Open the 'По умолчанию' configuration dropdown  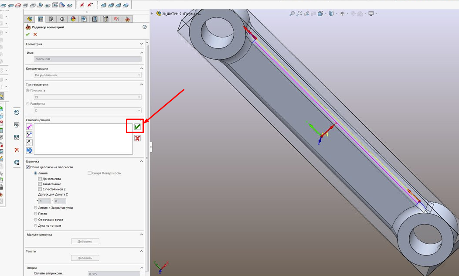click(x=88, y=75)
